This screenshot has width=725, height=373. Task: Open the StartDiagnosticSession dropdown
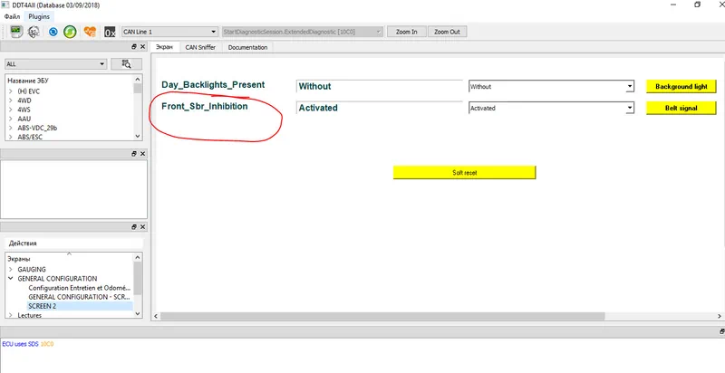tap(303, 32)
